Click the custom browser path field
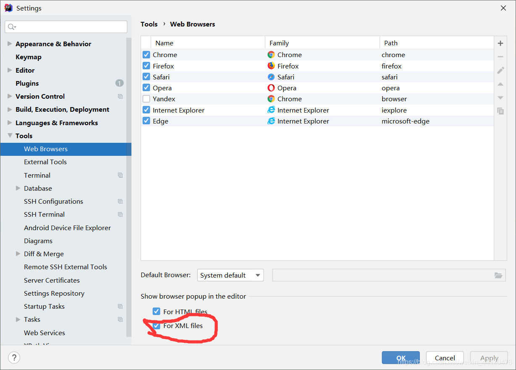 coord(389,275)
